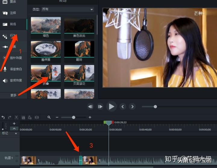
Task: Jump to next clip arrow
Action: pyautogui.click(x=132, y=107)
